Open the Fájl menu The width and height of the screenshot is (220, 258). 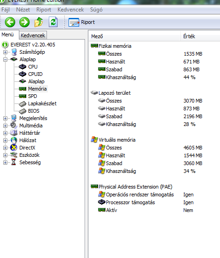(x=6, y=10)
